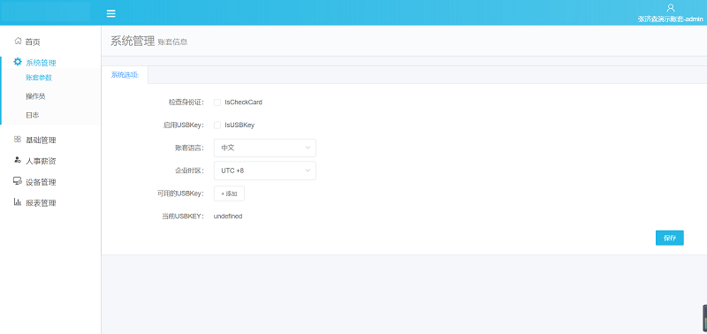Click the 账套信息 subtitle text
The width and height of the screenshot is (707, 334).
172,42
